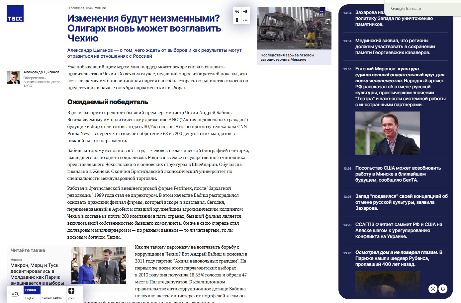Click 'Обозреватель Аналитического центра ТАСС' caption
Image resolution: width=461 pixels, height=303 pixels.
pos(42,82)
